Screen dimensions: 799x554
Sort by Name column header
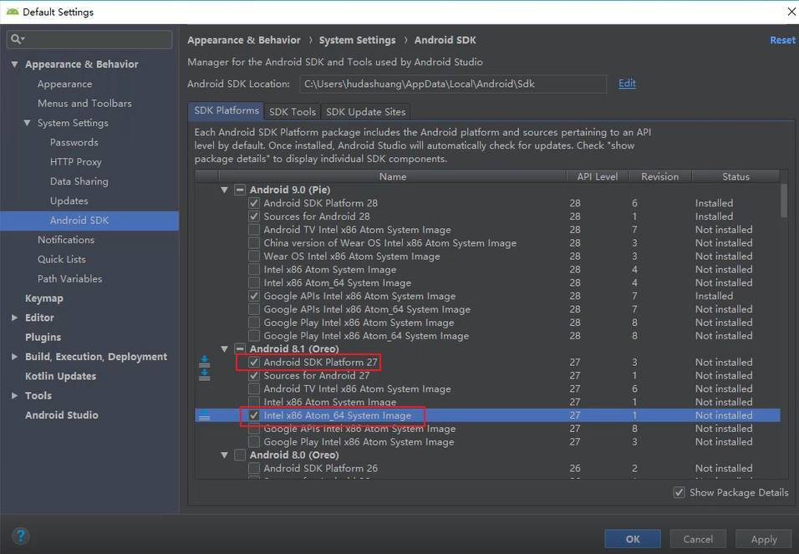(x=392, y=176)
